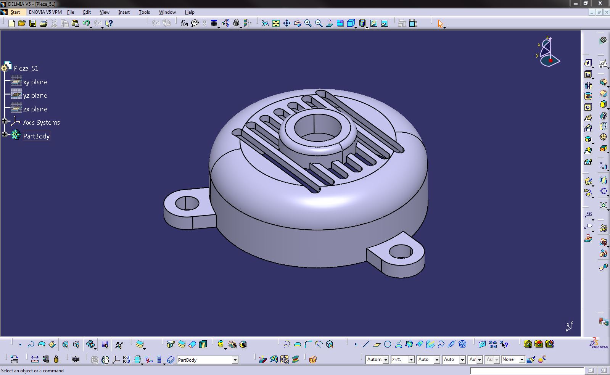Image resolution: width=610 pixels, height=375 pixels.
Task: Click the New document icon
Action: click(x=11, y=23)
